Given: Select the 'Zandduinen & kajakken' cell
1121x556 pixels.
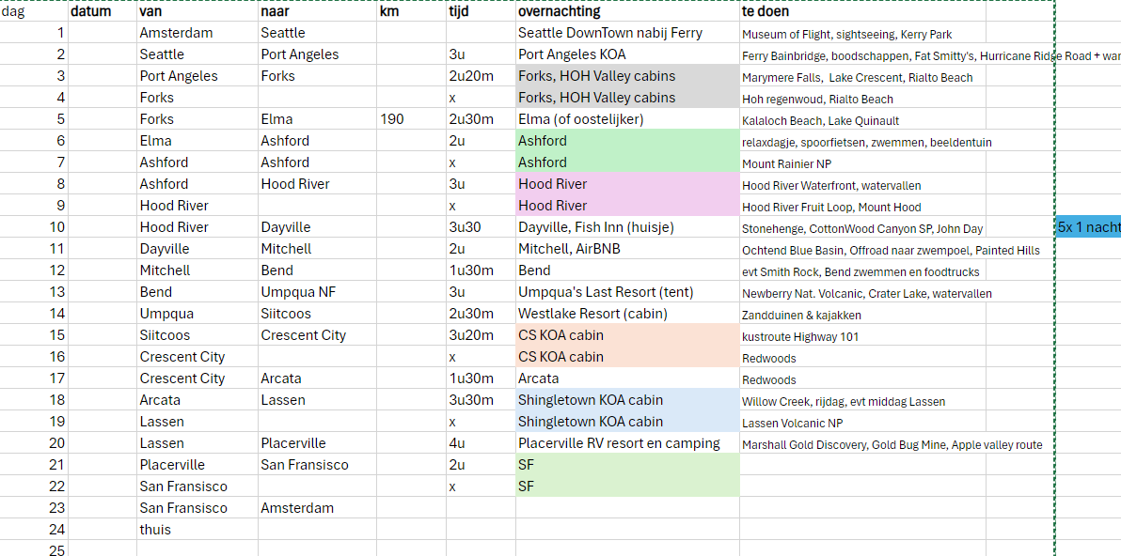Looking at the screenshot, I should [x=861, y=315].
